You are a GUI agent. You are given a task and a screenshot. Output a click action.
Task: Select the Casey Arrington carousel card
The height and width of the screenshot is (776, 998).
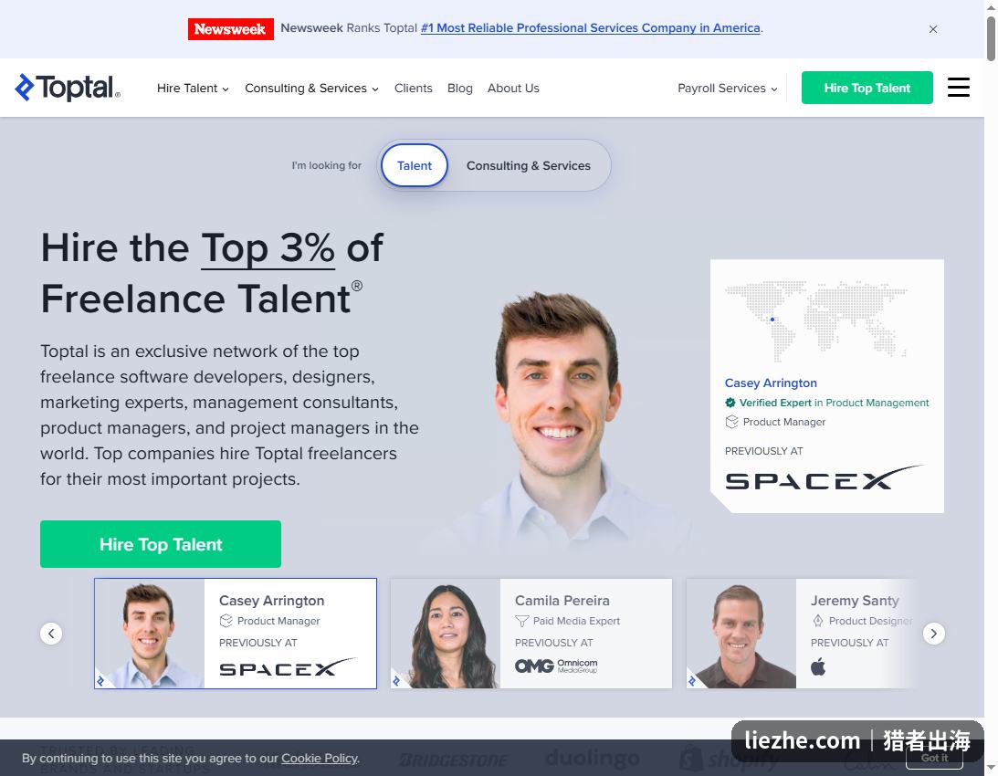(236, 634)
